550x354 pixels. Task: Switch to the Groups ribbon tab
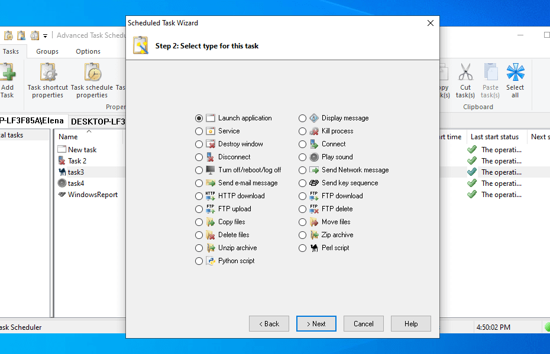(x=47, y=51)
